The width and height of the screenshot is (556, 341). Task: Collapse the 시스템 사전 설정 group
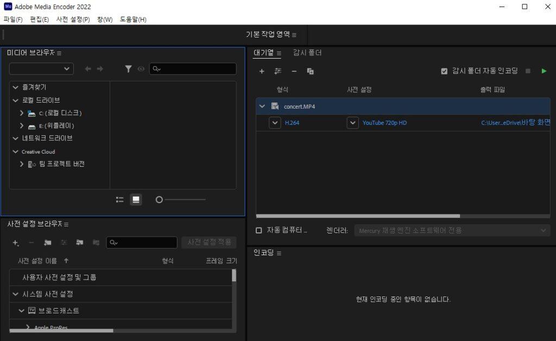pyautogui.click(x=15, y=294)
